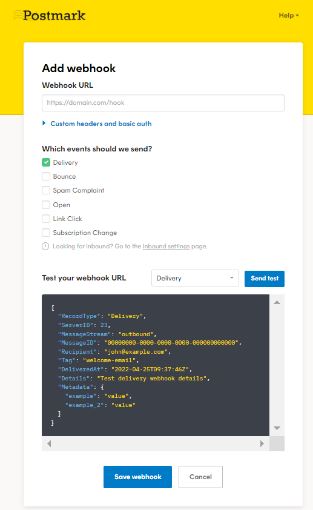The width and height of the screenshot is (313, 510).
Task: Check the Subscription Change checkbox
Action: [46, 233]
